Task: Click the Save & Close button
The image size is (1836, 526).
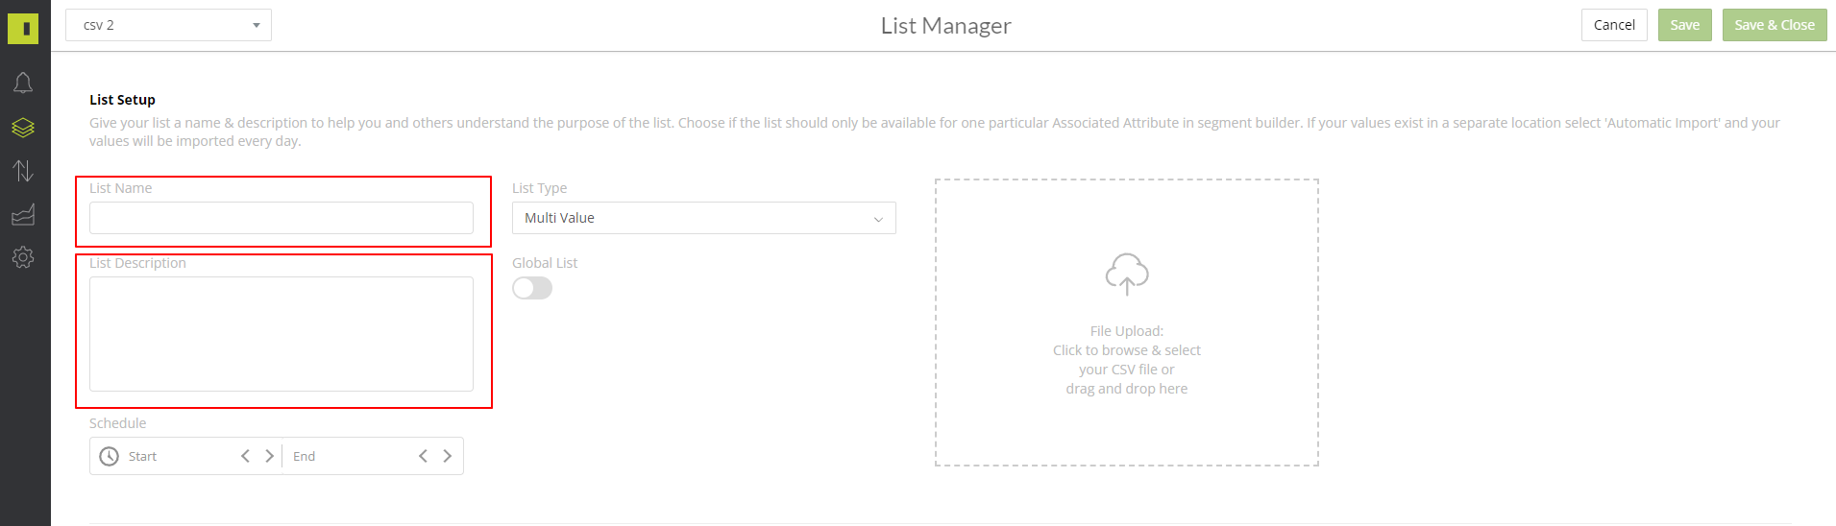Action: (x=1775, y=25)
